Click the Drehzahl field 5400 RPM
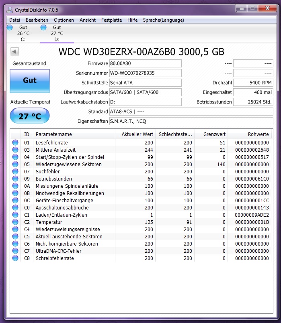281x323 pixels. tap(253, 83)
